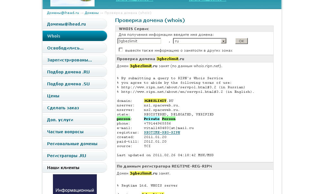
Task: Open Регистраторы .RU sidebar item
Action: point(75,156)
